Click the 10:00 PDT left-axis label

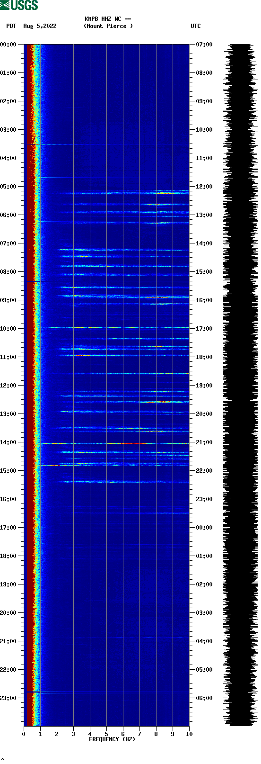click(8, 329)
